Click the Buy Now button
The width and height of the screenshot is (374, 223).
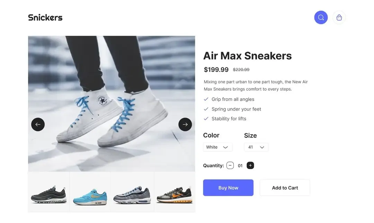click(228, 188)
